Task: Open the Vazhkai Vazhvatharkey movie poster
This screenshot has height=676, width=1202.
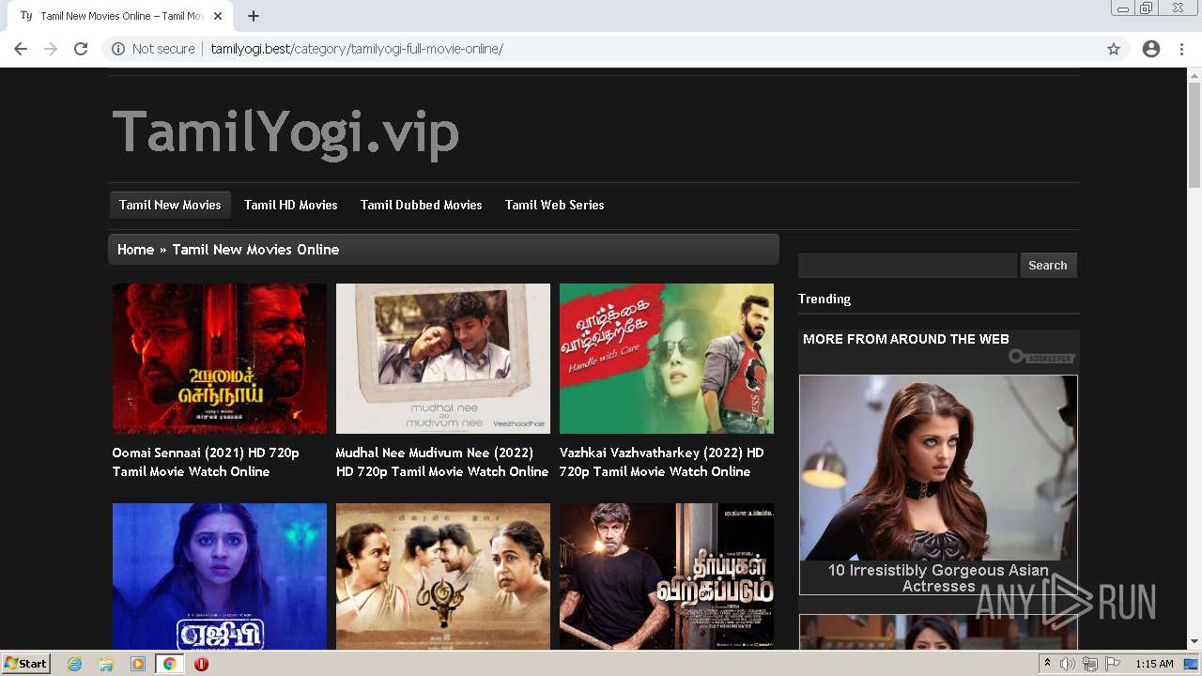Action: pyautogui.click(x=667, y=359)
